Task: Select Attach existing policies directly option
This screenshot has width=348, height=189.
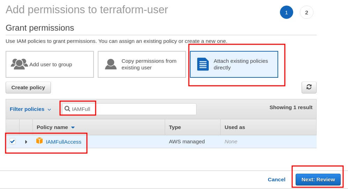Action: tap(234, 65)
